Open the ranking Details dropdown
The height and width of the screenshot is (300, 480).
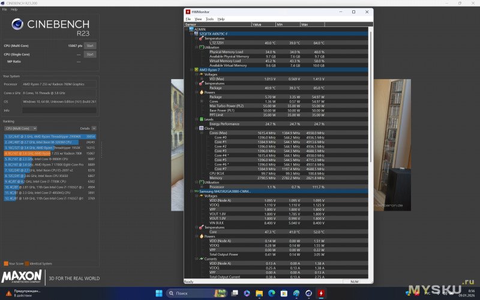(86, 128)
